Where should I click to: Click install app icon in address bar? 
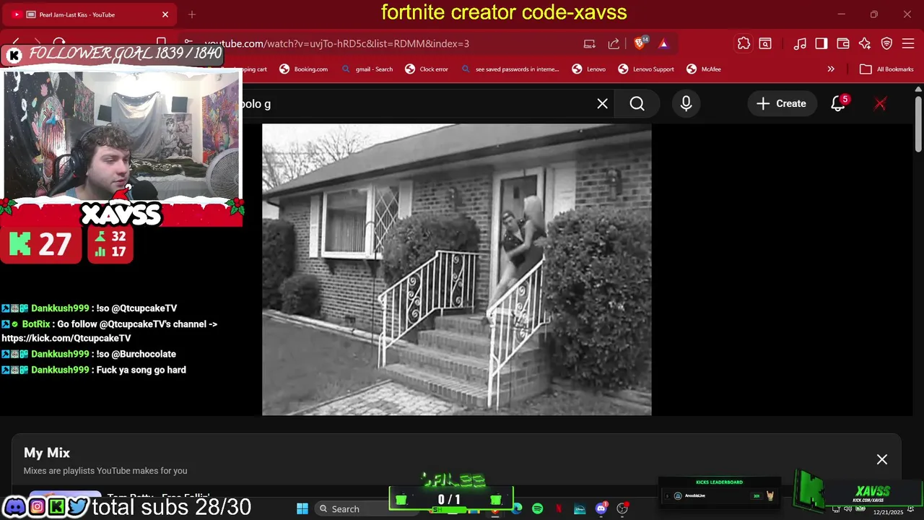coord(590,43)
